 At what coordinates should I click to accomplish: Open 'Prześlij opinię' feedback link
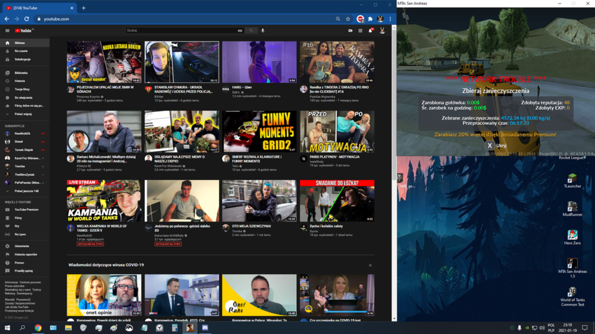(x=24, y=270)
